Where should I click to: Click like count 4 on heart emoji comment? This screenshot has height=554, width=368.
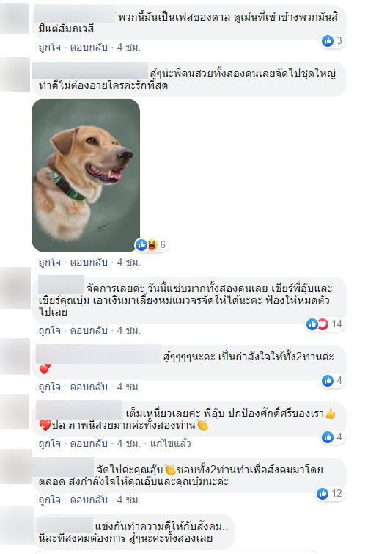[x=332, y=381]
